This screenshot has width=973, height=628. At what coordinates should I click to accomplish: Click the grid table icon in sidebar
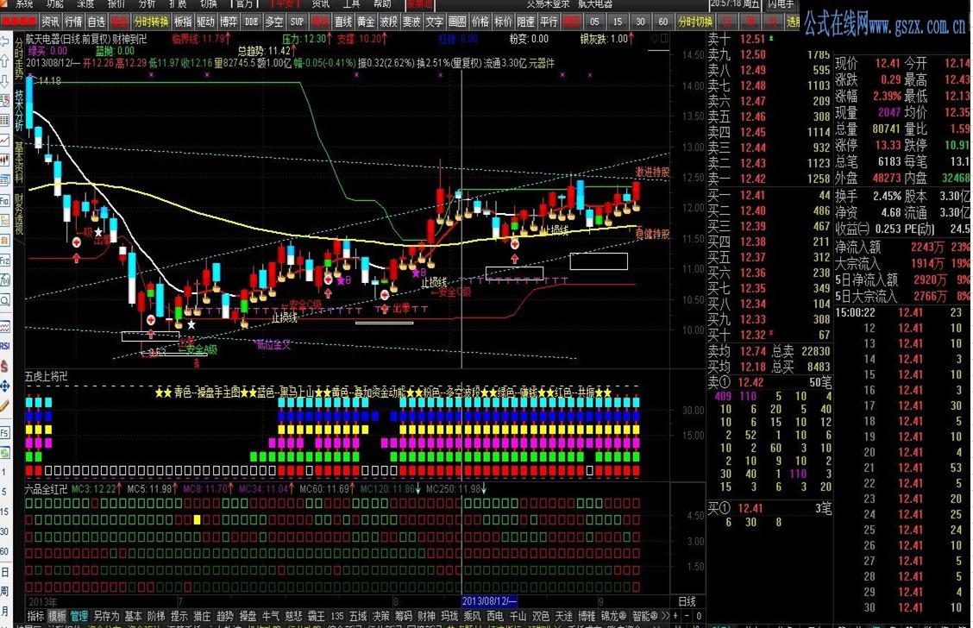(x=4, y=121)
